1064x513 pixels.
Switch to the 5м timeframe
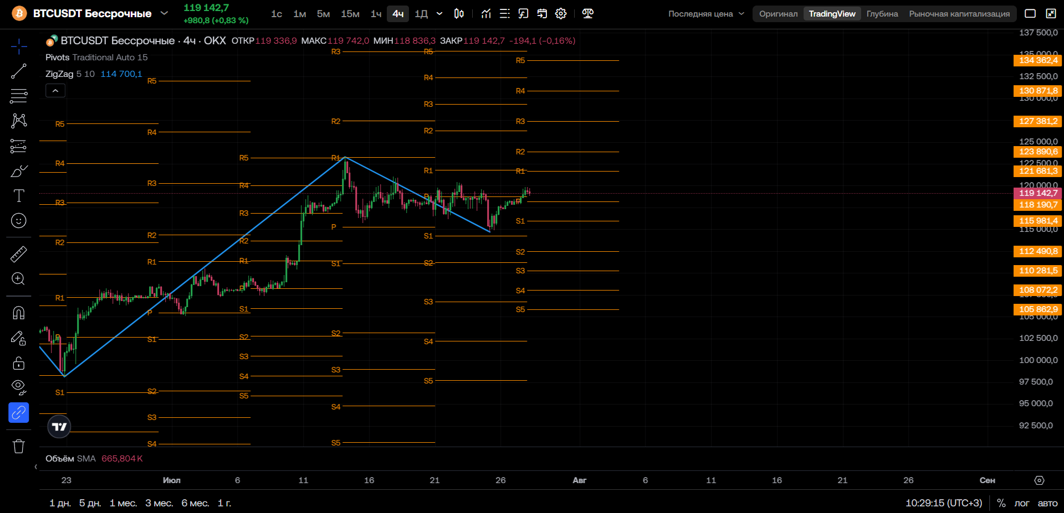pyautogui.click(x=324, y=14)
